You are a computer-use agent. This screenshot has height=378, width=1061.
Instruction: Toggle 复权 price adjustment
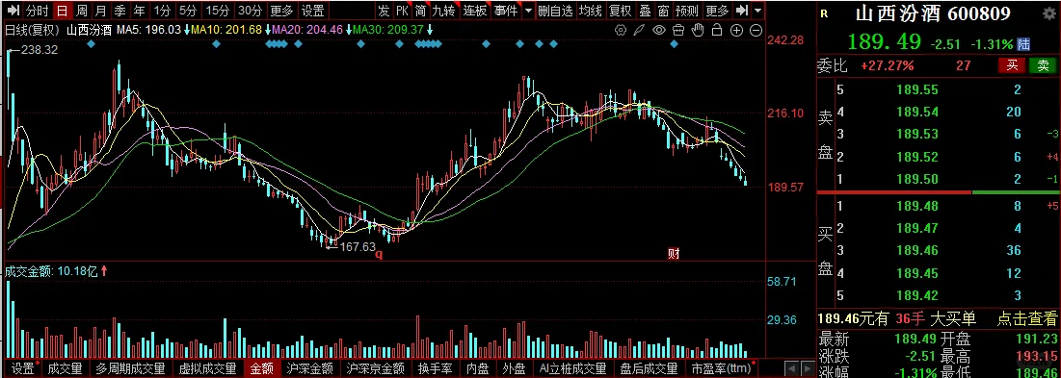coord(620,11)
